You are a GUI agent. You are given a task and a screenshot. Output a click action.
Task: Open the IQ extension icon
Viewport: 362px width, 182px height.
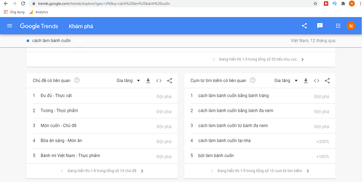335,3
